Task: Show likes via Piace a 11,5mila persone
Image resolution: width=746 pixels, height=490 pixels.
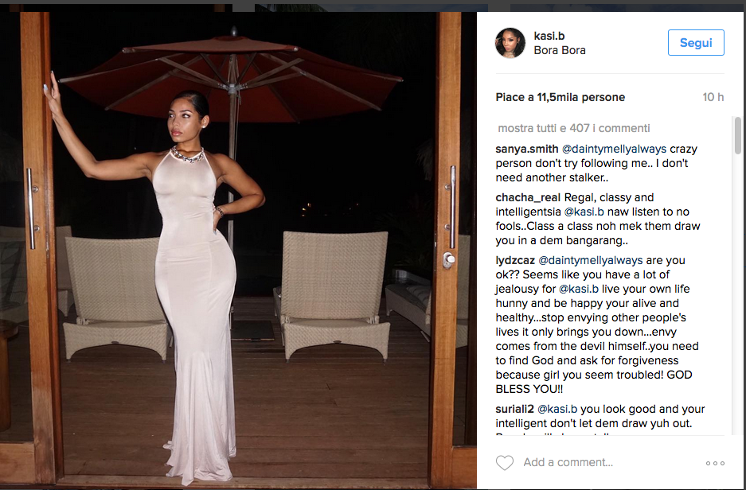Action: pos(560,97)
